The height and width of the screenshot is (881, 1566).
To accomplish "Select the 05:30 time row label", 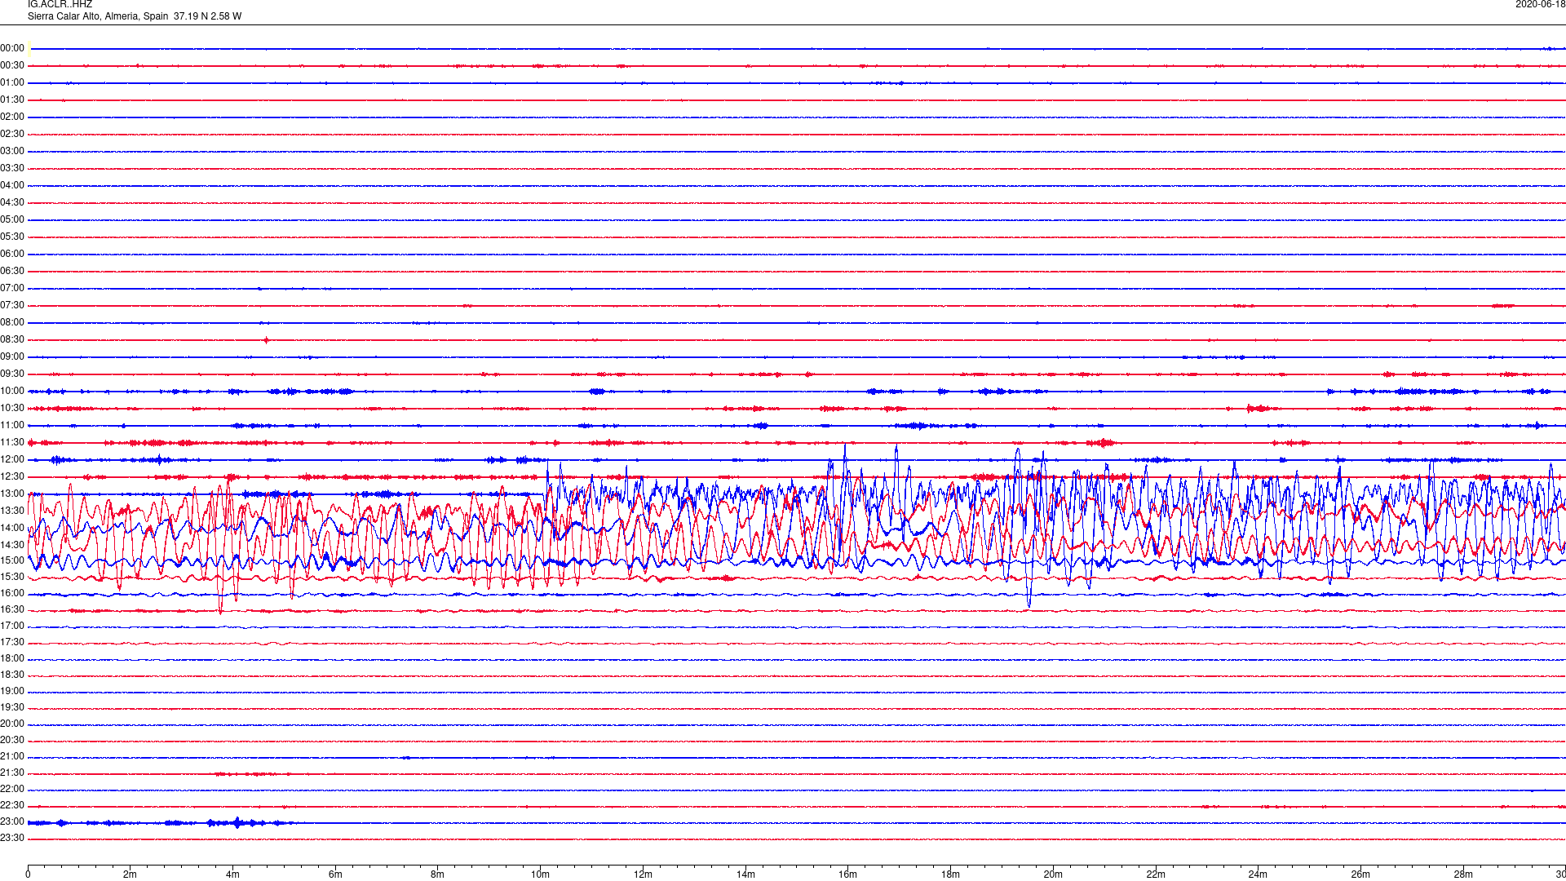I will pyautogui.click(x=12, y=237).
